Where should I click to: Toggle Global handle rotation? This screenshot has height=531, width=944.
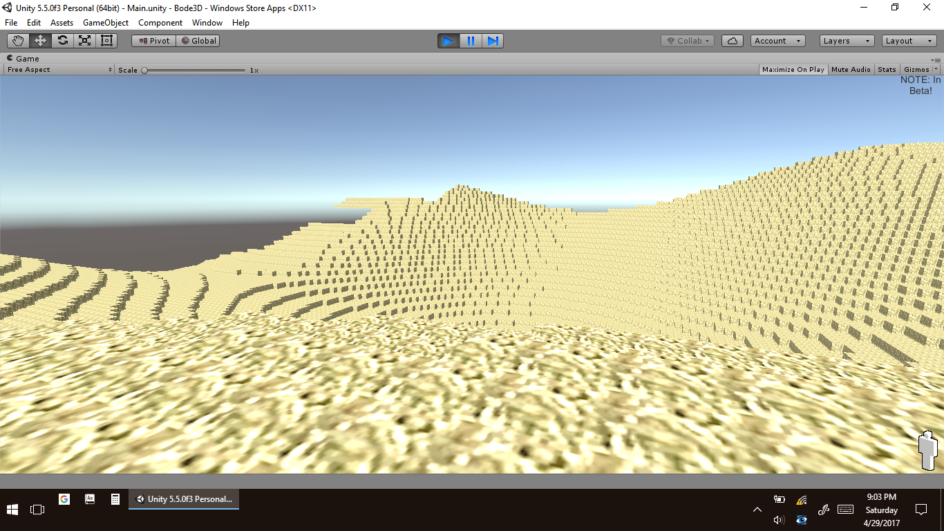[x=199, y=41]
